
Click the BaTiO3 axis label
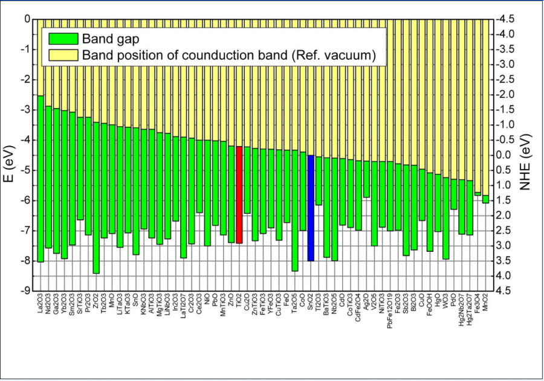[327, 304]
